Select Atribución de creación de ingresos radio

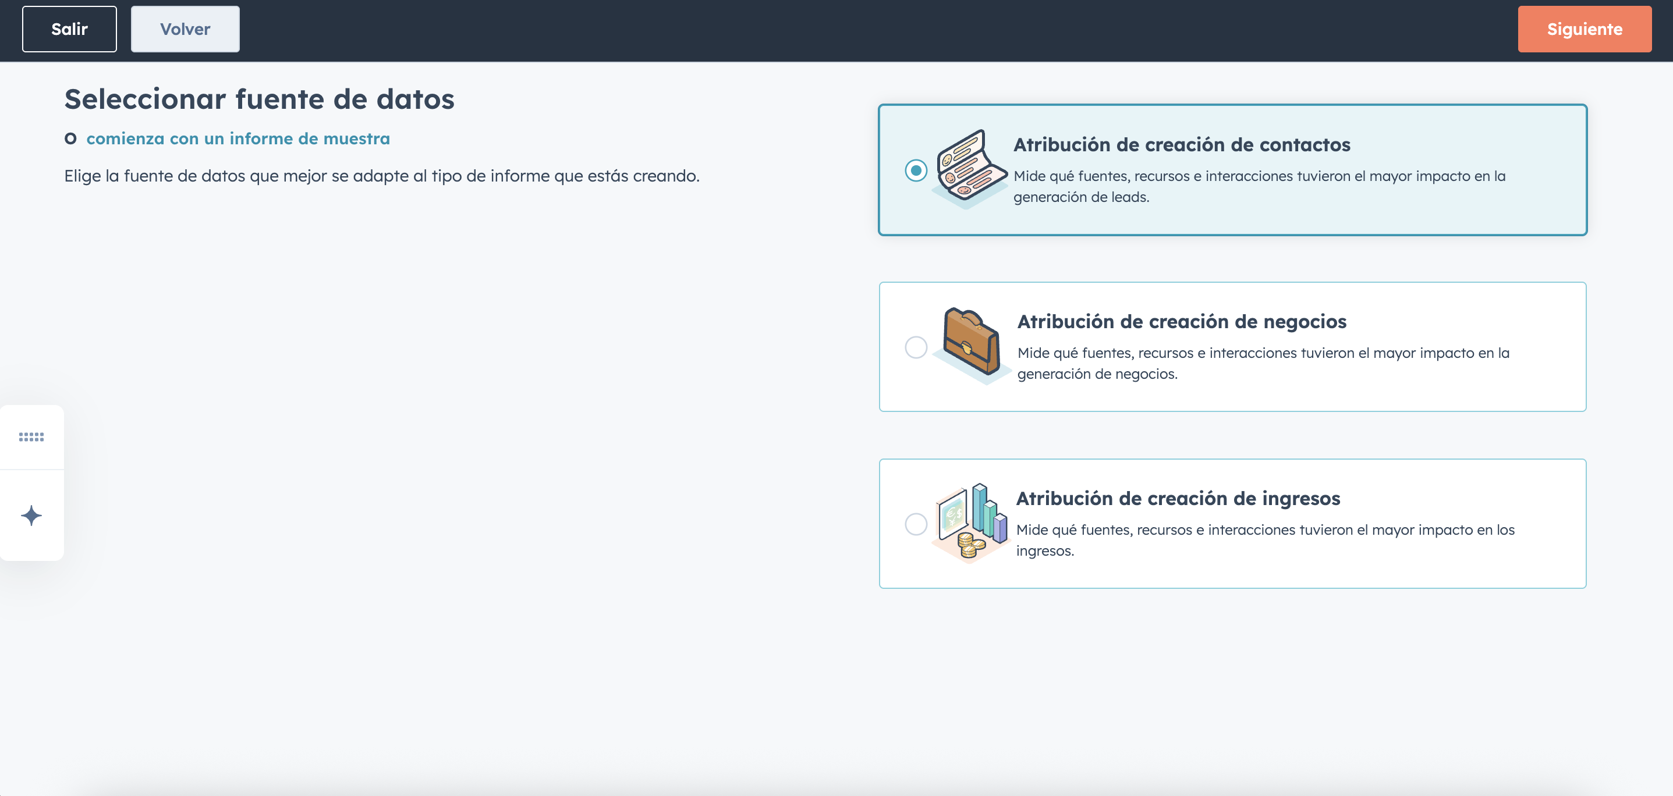pos(916,524)
